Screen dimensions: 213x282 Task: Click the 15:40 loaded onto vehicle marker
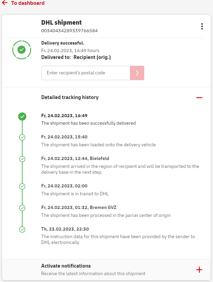22,137
